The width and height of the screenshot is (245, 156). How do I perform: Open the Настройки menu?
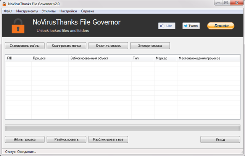pyautogui.click(x=68, y=11)
